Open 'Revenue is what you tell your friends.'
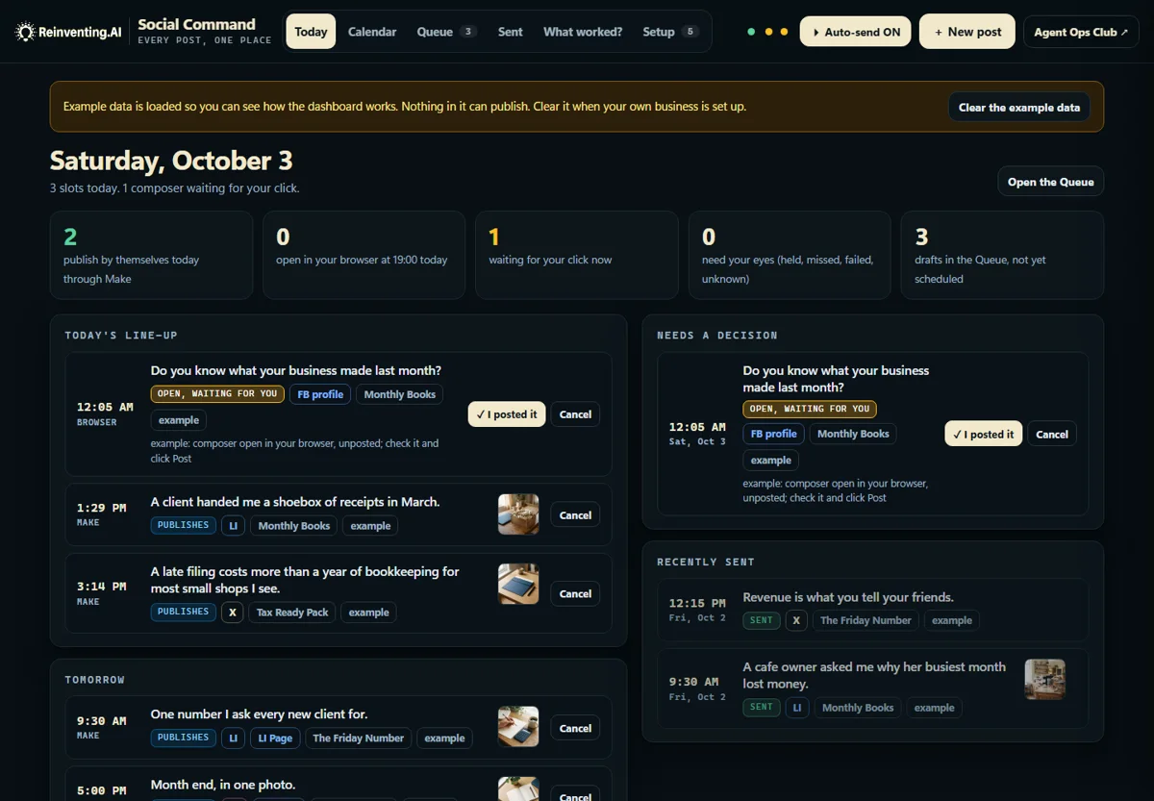Viewport: 1154px width, 801px height. click(848, 597)
